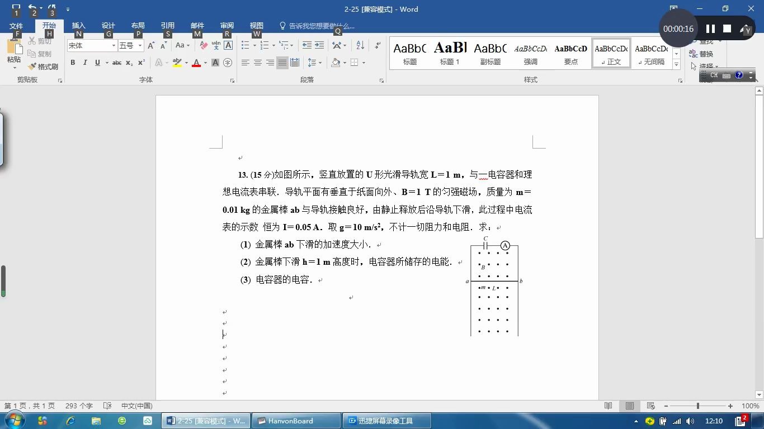Pause the screen recording
Image resolution: width=764 pixels, height=429 pixels.
coord(710,27)
